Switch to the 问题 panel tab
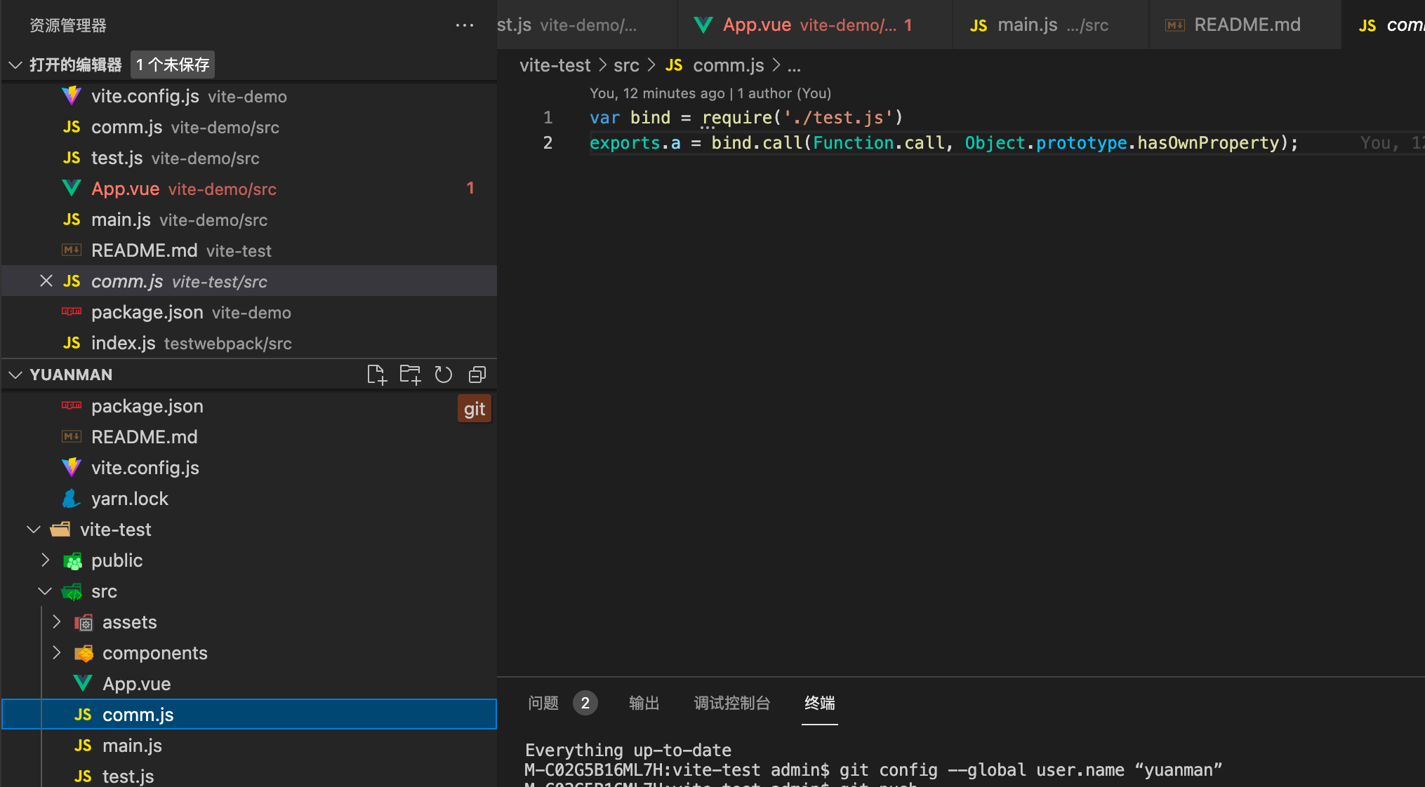This screenshot has width=1425, height=787. 543,704
